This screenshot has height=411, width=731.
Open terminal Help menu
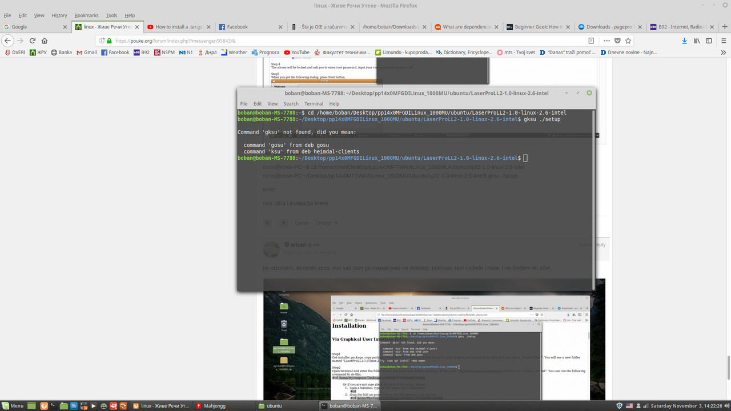[x=334, y=103]
